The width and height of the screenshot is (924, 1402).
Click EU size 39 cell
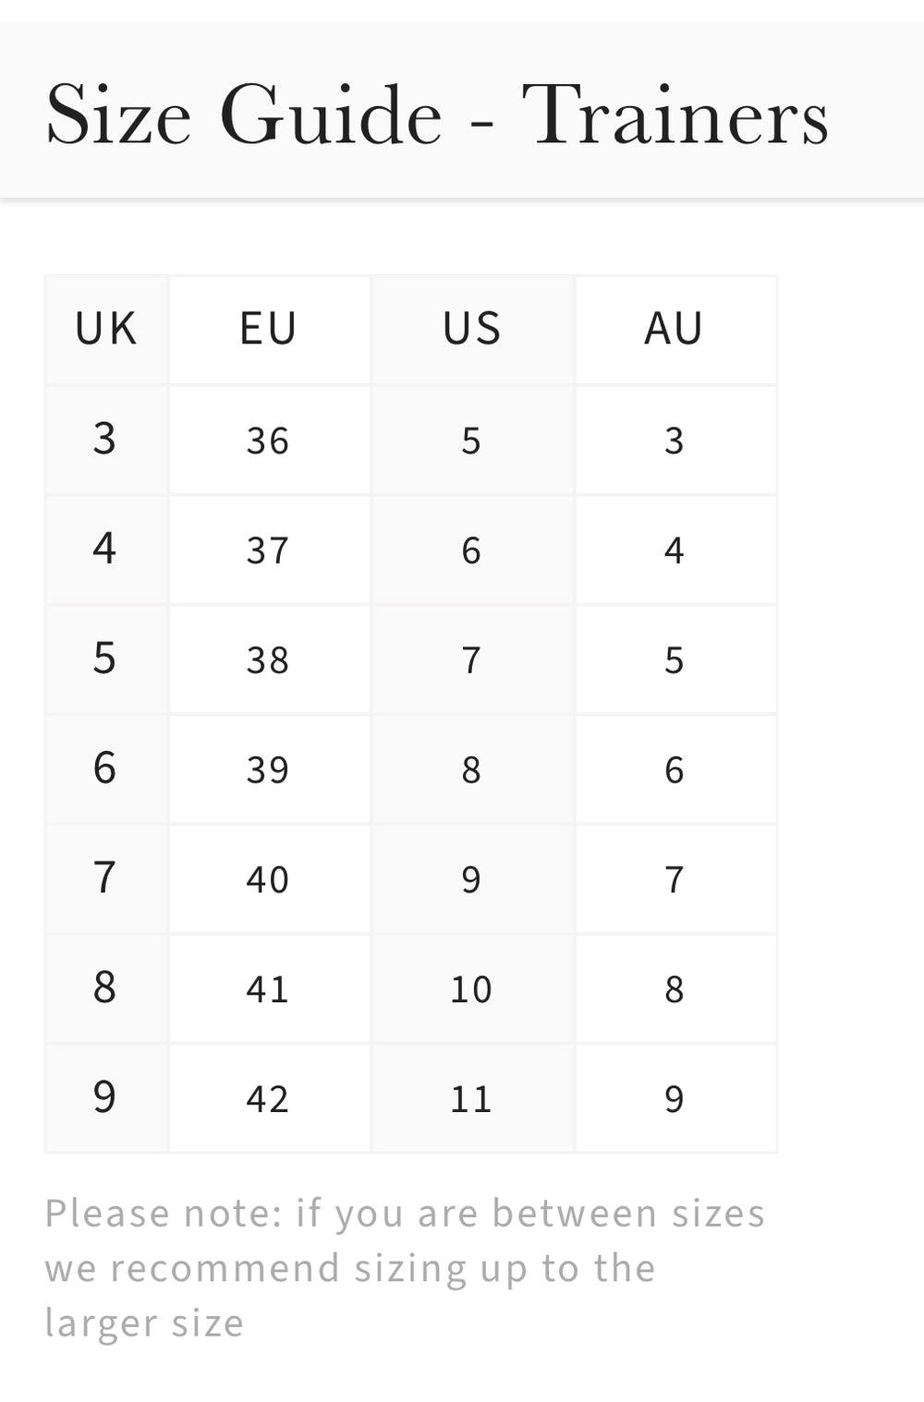[x=269, y=769]
